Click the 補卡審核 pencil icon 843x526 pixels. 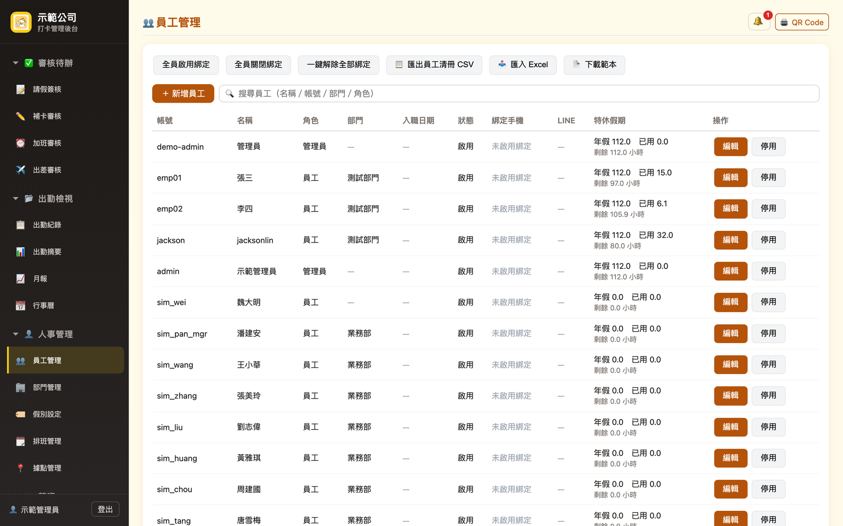(x=21, y=116)
